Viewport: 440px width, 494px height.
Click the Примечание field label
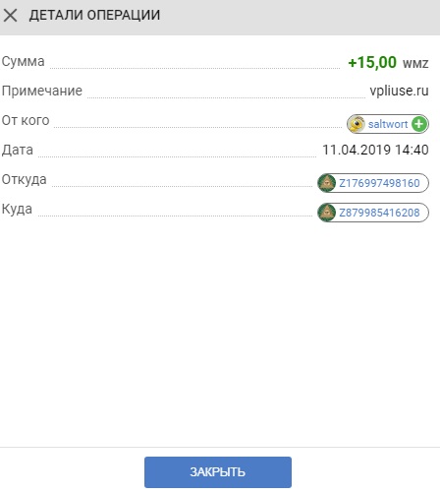click(42, 92)
